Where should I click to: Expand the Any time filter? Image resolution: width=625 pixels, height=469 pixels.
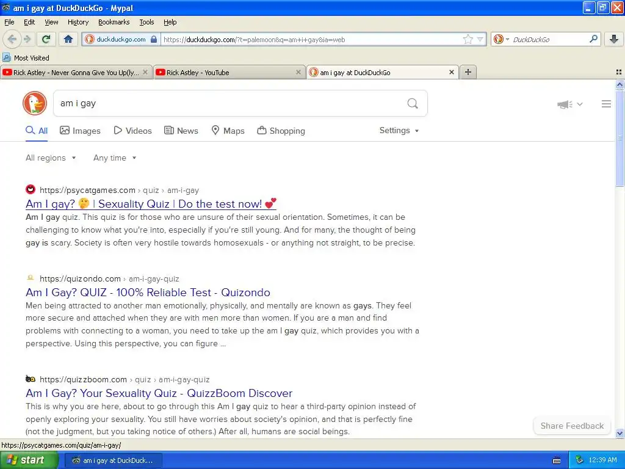pyautogui.click(x=115, y=158)
